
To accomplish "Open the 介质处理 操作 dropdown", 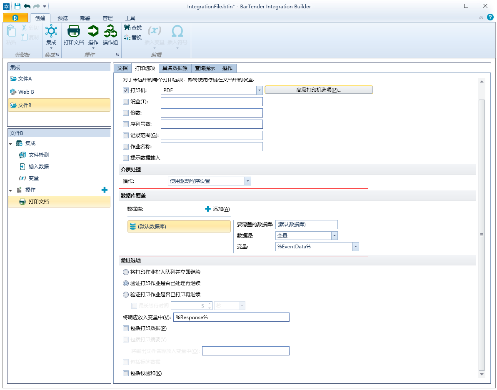I will tap(248, 181).
